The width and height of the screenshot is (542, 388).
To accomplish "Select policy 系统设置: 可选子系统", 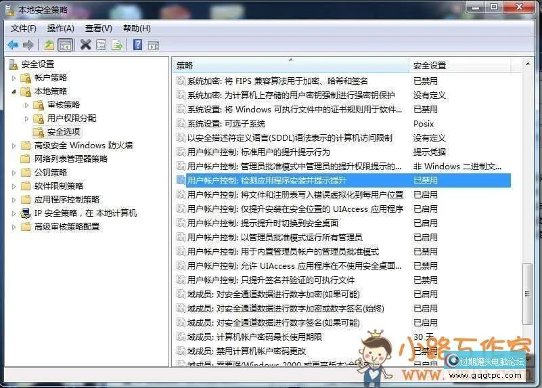I will 227,123.
